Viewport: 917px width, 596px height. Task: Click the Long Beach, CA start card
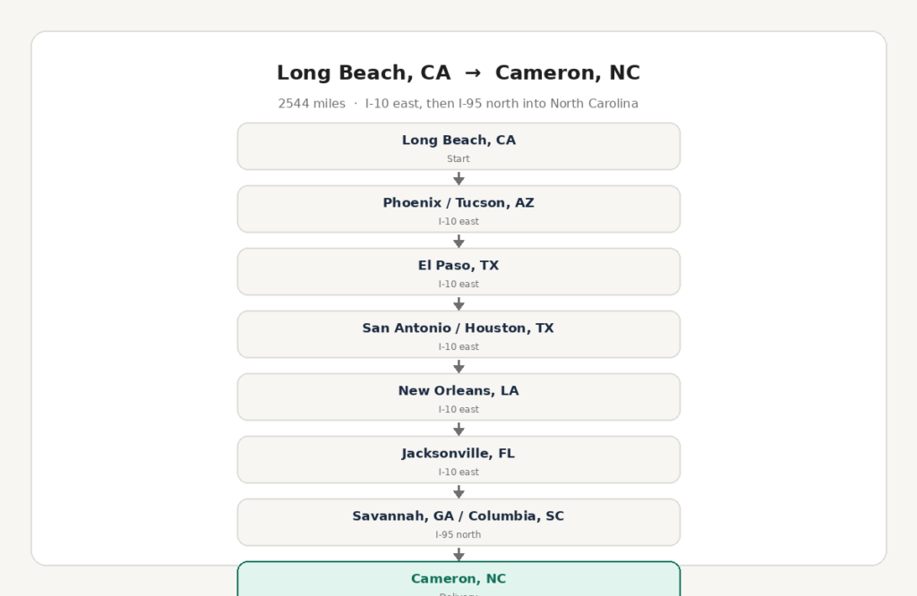458,146
